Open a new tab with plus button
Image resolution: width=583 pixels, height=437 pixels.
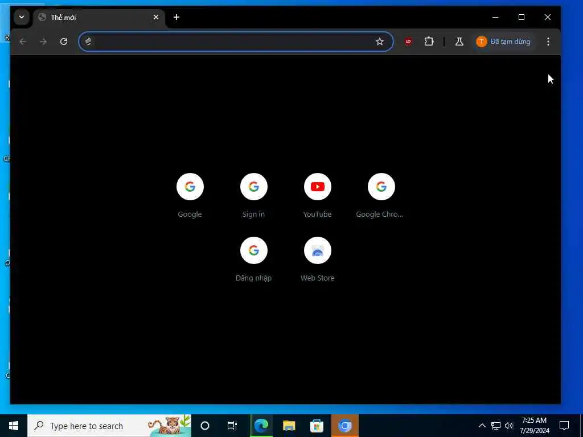pyautogui.click(x=176, y=17)
